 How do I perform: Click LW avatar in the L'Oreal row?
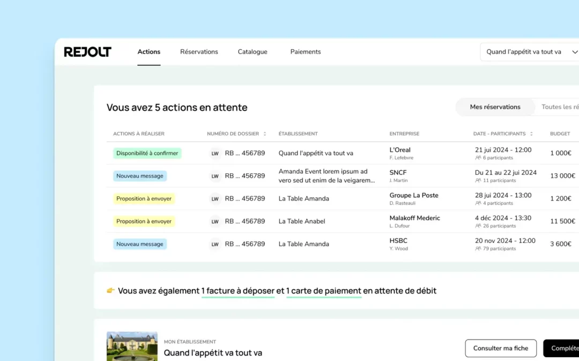point(215,153)
